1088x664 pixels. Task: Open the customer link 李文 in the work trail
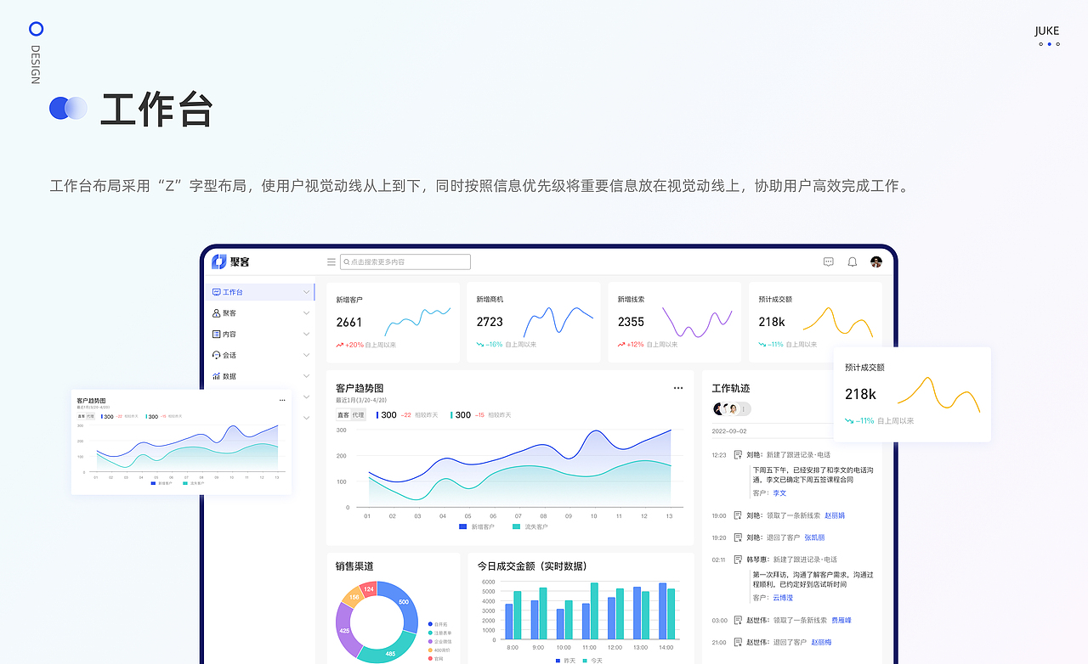pyautogui.click(x=779, y=492)
